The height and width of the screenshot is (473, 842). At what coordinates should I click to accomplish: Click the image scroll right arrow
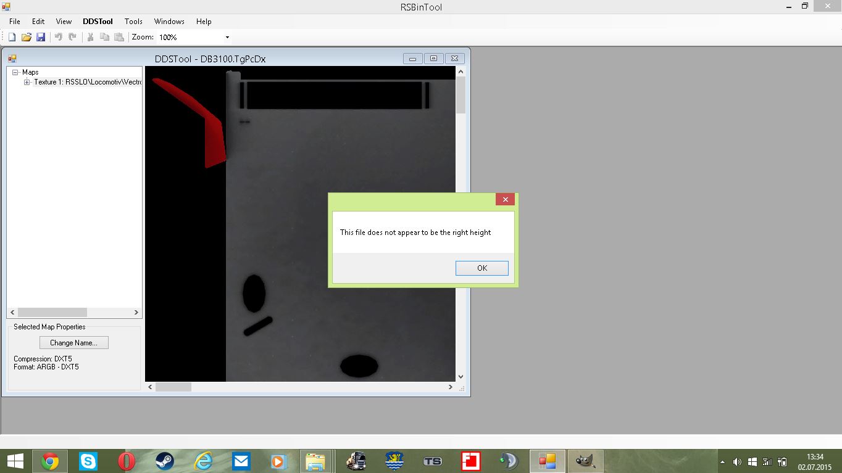[x=451, y=387]
